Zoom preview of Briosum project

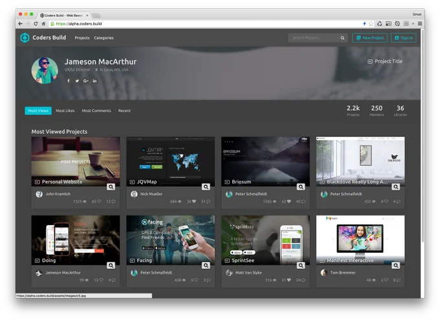(301, 187)
